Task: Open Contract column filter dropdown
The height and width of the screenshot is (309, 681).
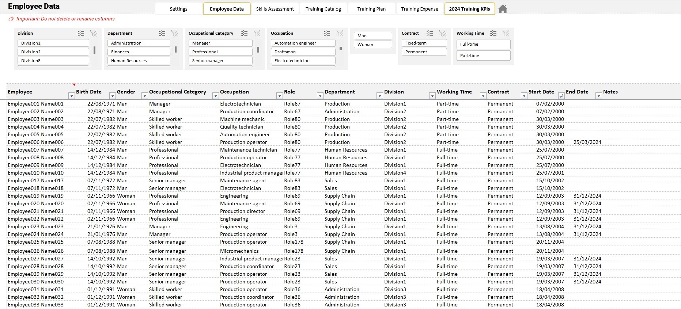Action: (524, 96)
